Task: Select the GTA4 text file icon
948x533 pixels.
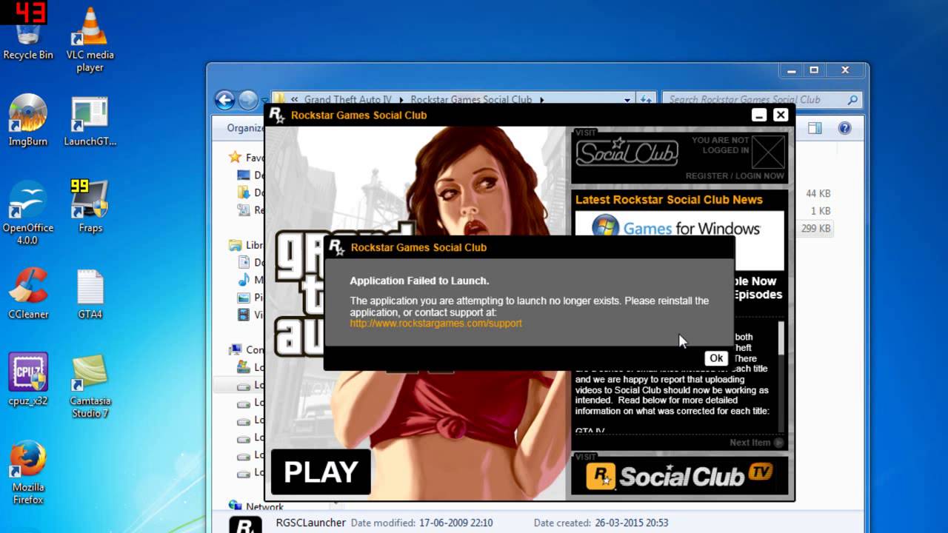Action: pyautogui.click(x=90, y=295)
